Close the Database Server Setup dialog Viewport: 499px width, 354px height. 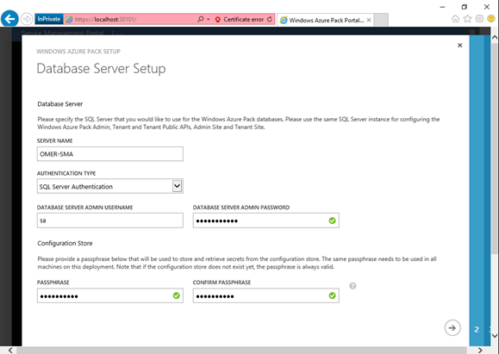460,46
